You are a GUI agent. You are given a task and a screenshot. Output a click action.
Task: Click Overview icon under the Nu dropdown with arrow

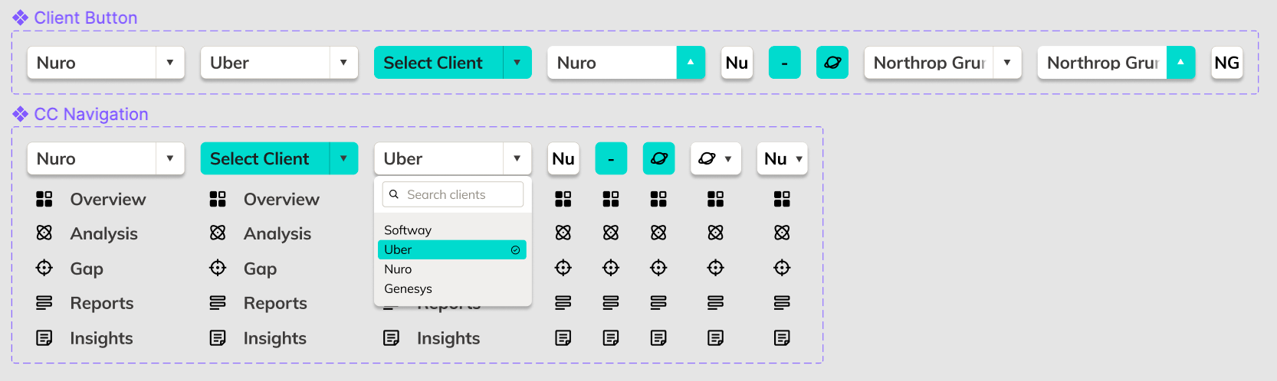(x=782, y=199)
